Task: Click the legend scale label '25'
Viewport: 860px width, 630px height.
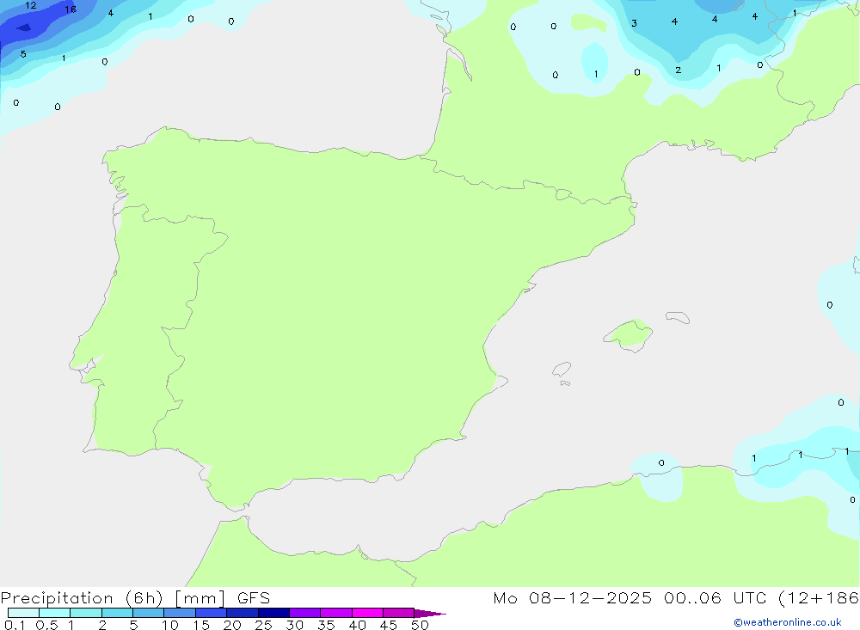Action: point(264,625)
